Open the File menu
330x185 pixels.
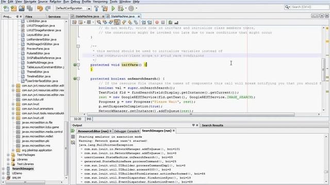pyautogui.click(x=4, y=2)
